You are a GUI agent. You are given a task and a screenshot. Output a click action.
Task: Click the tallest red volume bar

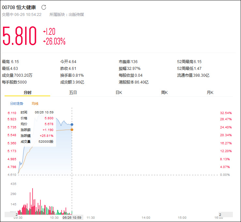(32, 201)
